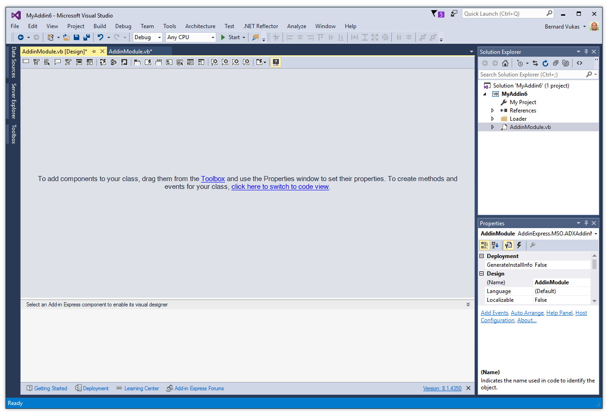Image resolution: width=609 pixels, height=417 pixels.
Task: Expand the AddinModule.vb node
Action: [492, 127]
